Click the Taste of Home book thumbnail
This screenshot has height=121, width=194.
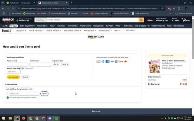[154, 66]
